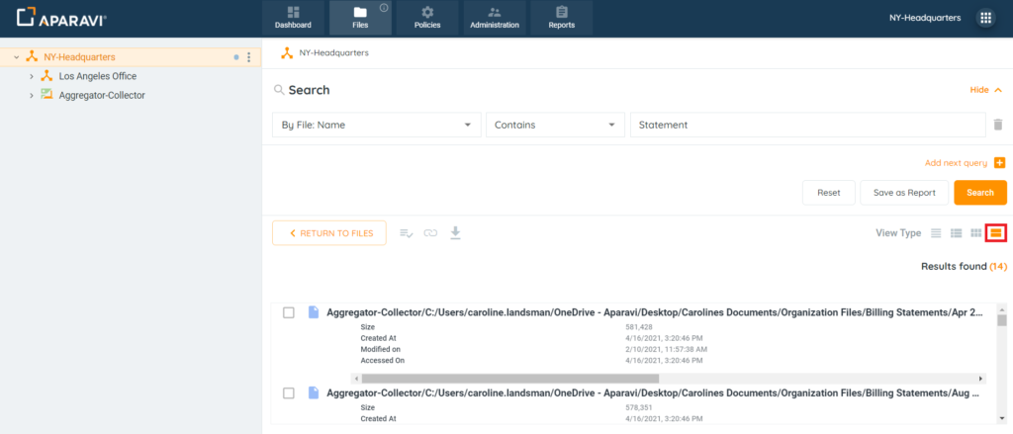The width and height of the screenshot is (1013, 434).
Task: Click results vertical scrollbar down arrow
Action: coord(1001,418)
